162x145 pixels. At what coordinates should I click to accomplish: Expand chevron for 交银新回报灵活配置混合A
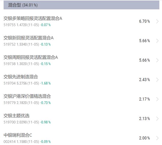pyautogui.click(x=157, y=41)
